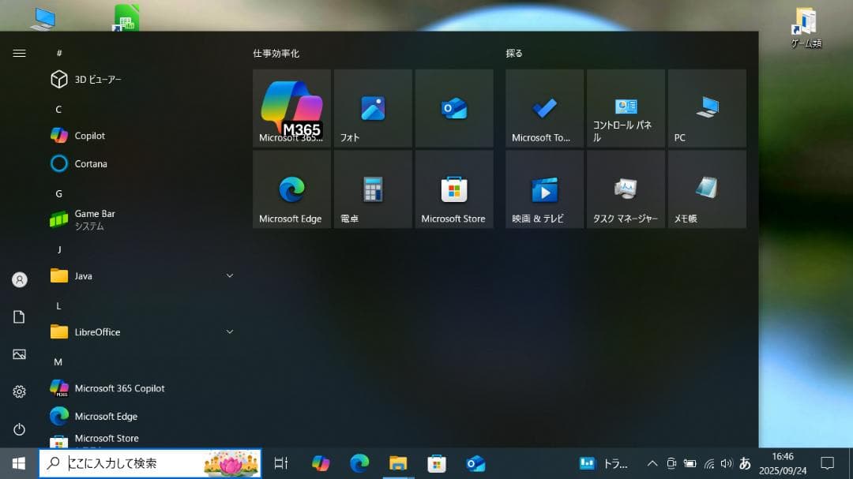Click the トラ... widget on taskbar

tap(603, 464)
